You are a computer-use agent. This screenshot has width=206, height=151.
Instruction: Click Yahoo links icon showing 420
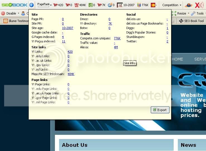coord(59,5)
